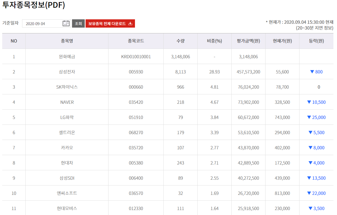
Task: Click stock code 012330
Action: pyautogui.click(x=136, y=208)
